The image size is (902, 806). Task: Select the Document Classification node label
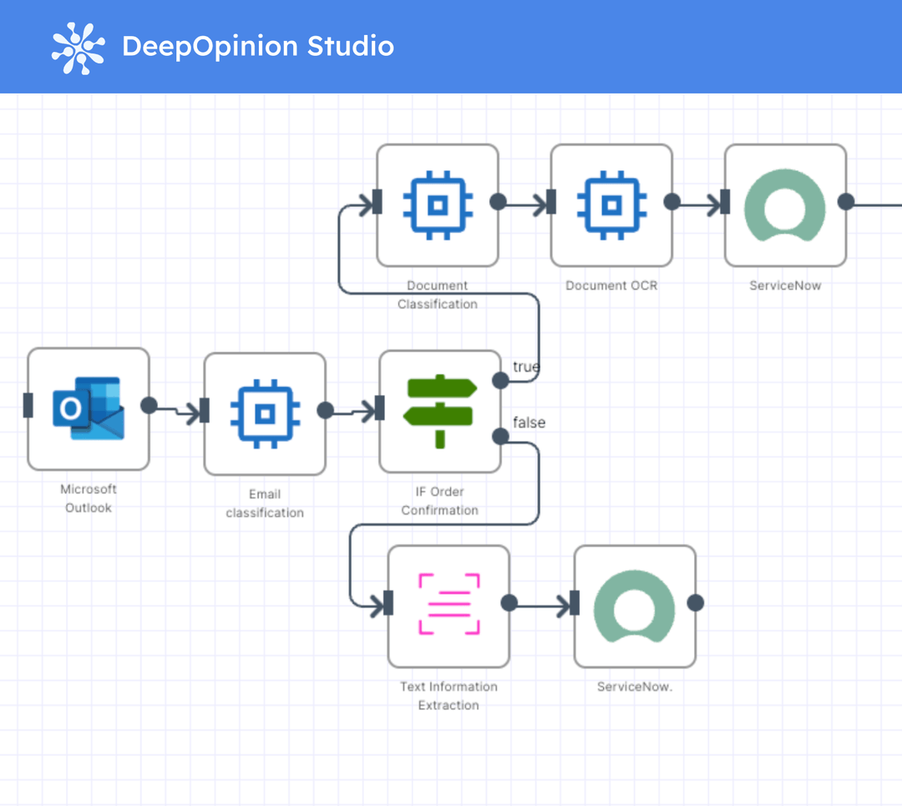tap(438, 294)
